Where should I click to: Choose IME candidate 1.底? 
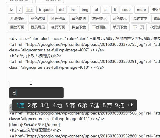click(x=21, y=105)
